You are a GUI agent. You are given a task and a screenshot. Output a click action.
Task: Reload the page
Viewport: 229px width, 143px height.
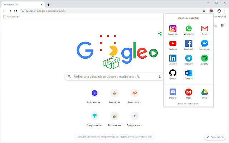pyautogui.click(x=15, y=11)
